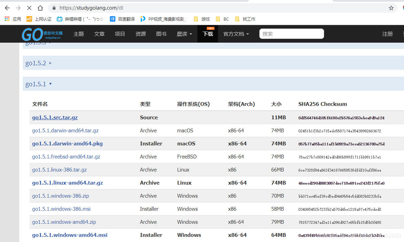The height and width of the screenshot is (242, 404).
Task: Open the 应用 apps grid bookmark
Action: tap(13, 19)
